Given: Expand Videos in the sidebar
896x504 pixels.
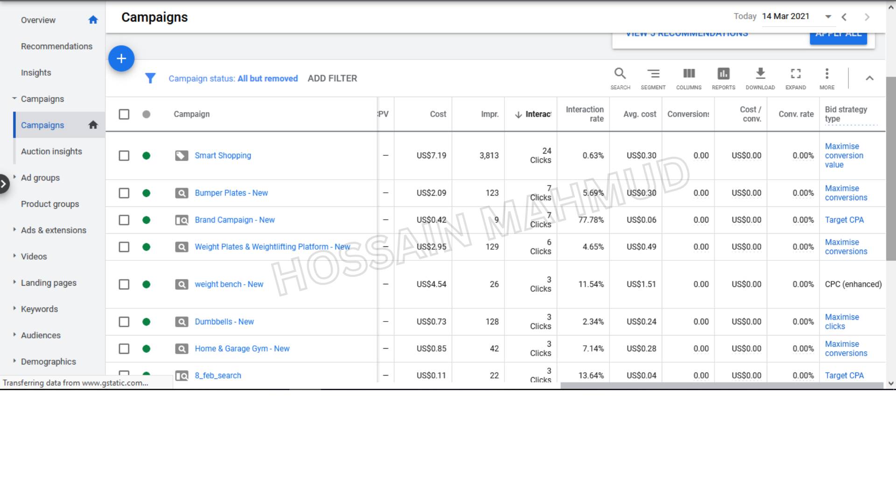Looking at the screenshot, I should (14, 255).
